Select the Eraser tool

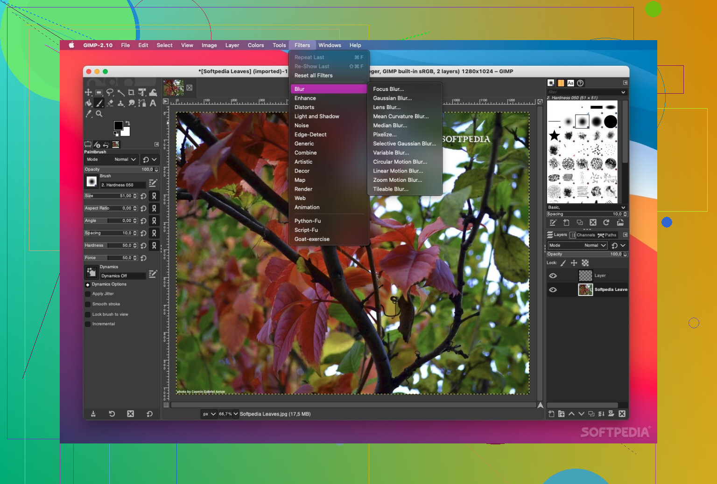click(x=110, y=103)
